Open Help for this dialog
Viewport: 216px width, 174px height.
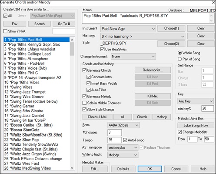(203, 169)
